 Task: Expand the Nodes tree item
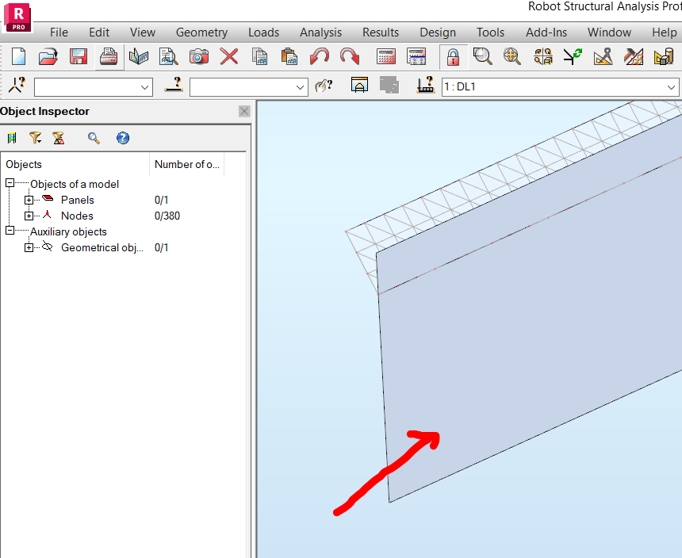(x=29, y=216)
